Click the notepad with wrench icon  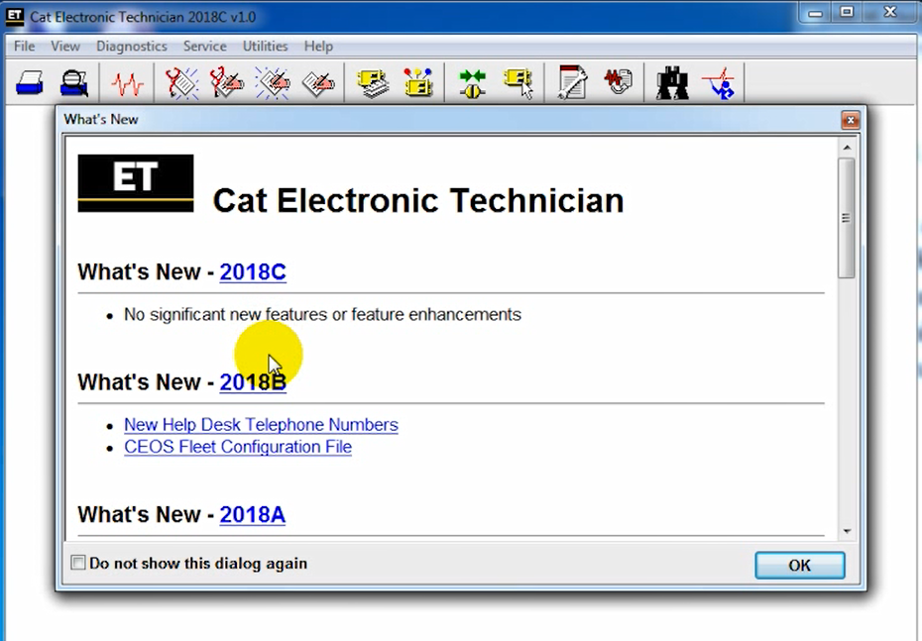572,84
